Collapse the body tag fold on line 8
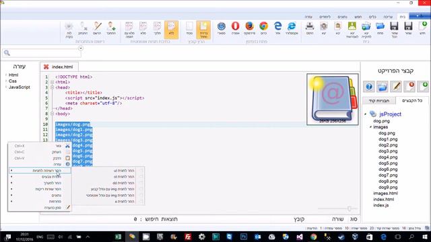This screenshot has height=242, width=431. click(53, 114)
